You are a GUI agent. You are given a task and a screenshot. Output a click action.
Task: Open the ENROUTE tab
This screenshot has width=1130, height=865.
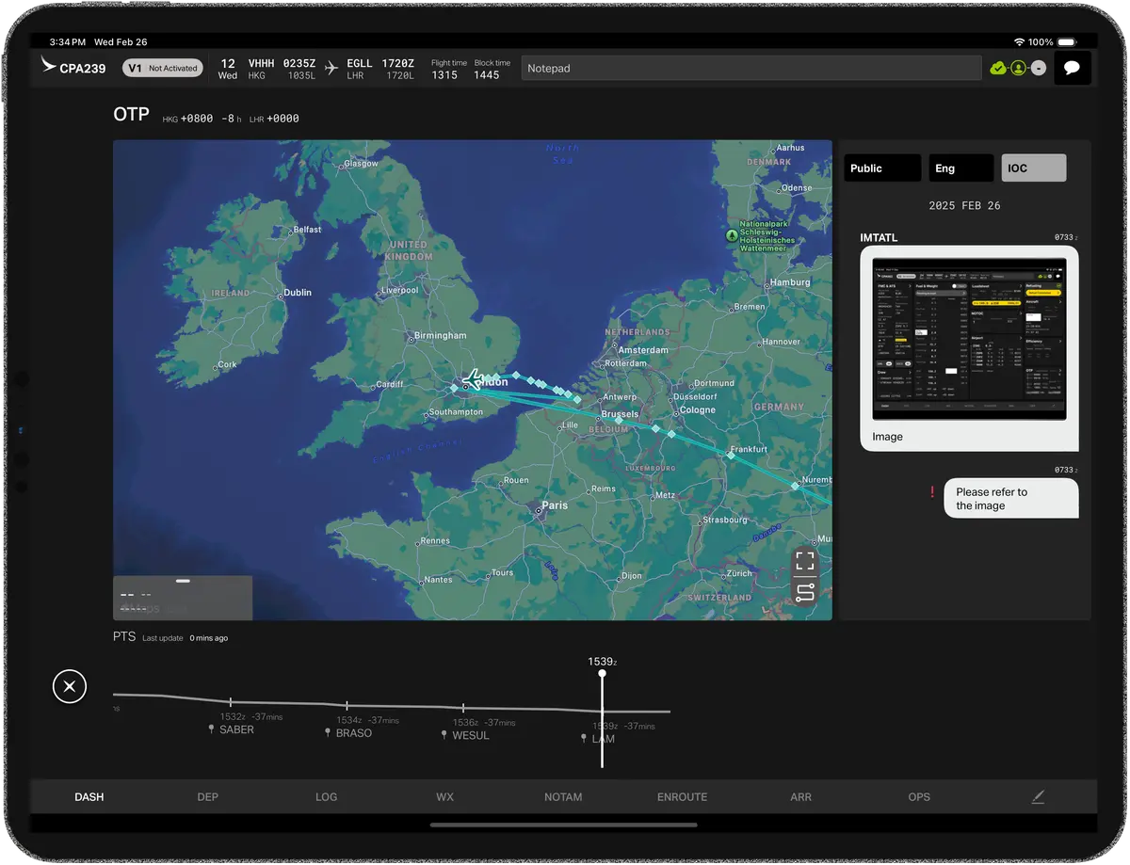coord(681,796)
